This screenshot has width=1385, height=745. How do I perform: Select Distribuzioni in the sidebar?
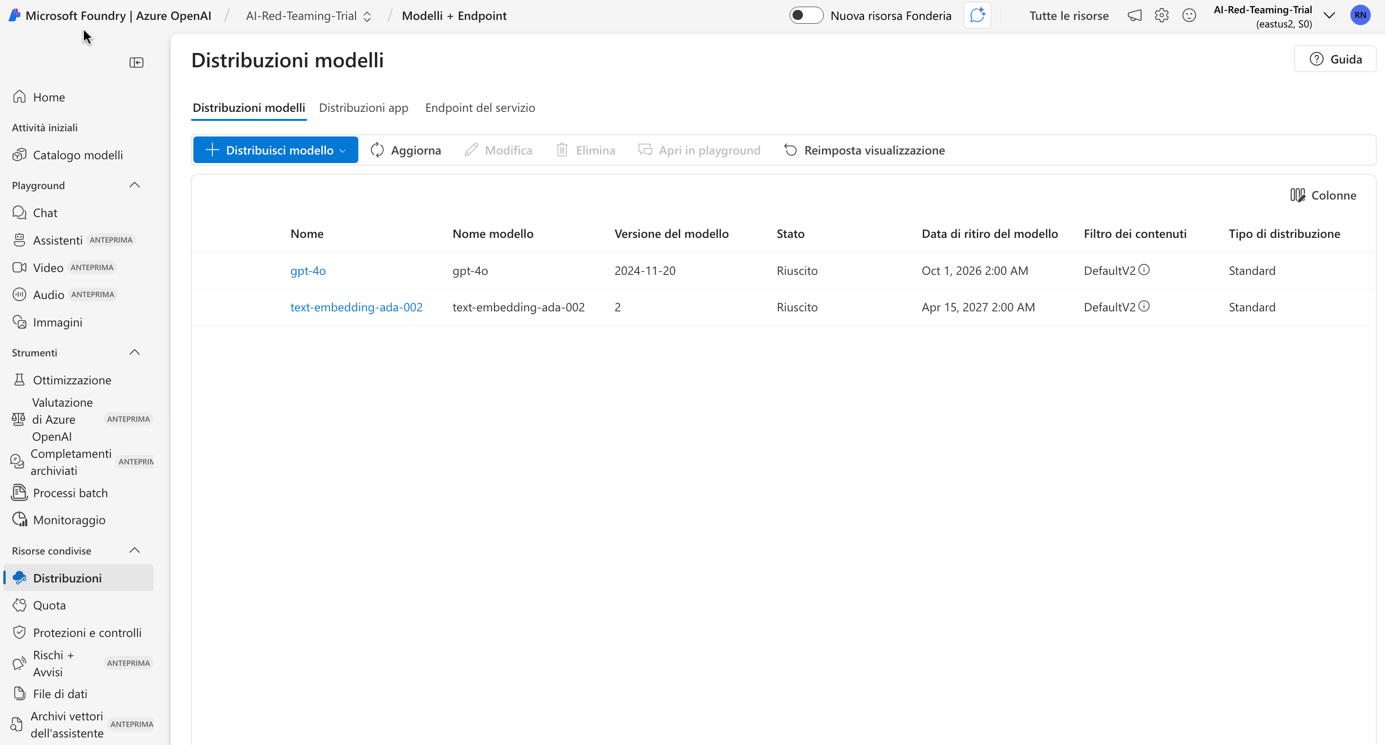tap(79, 578)
